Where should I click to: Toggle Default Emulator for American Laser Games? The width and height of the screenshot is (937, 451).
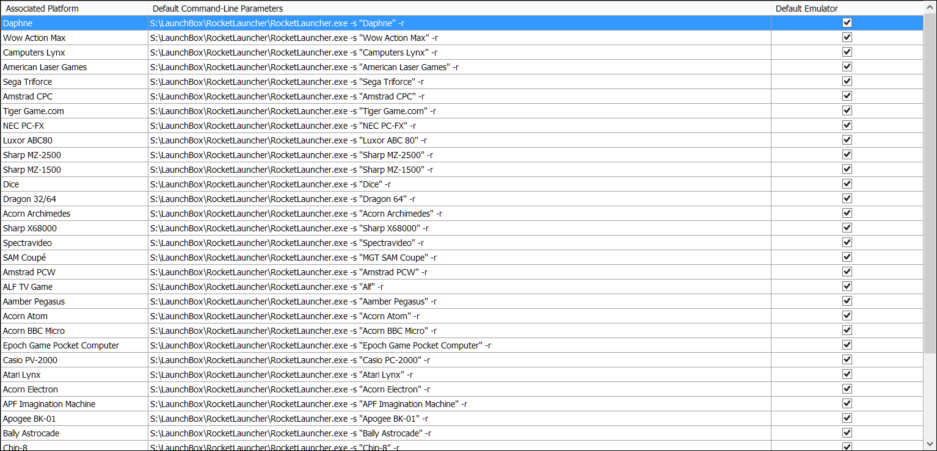point(847,67)
